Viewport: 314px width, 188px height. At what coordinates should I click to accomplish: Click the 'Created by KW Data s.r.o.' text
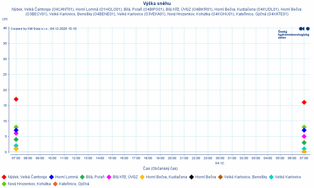tap(43, 29)
